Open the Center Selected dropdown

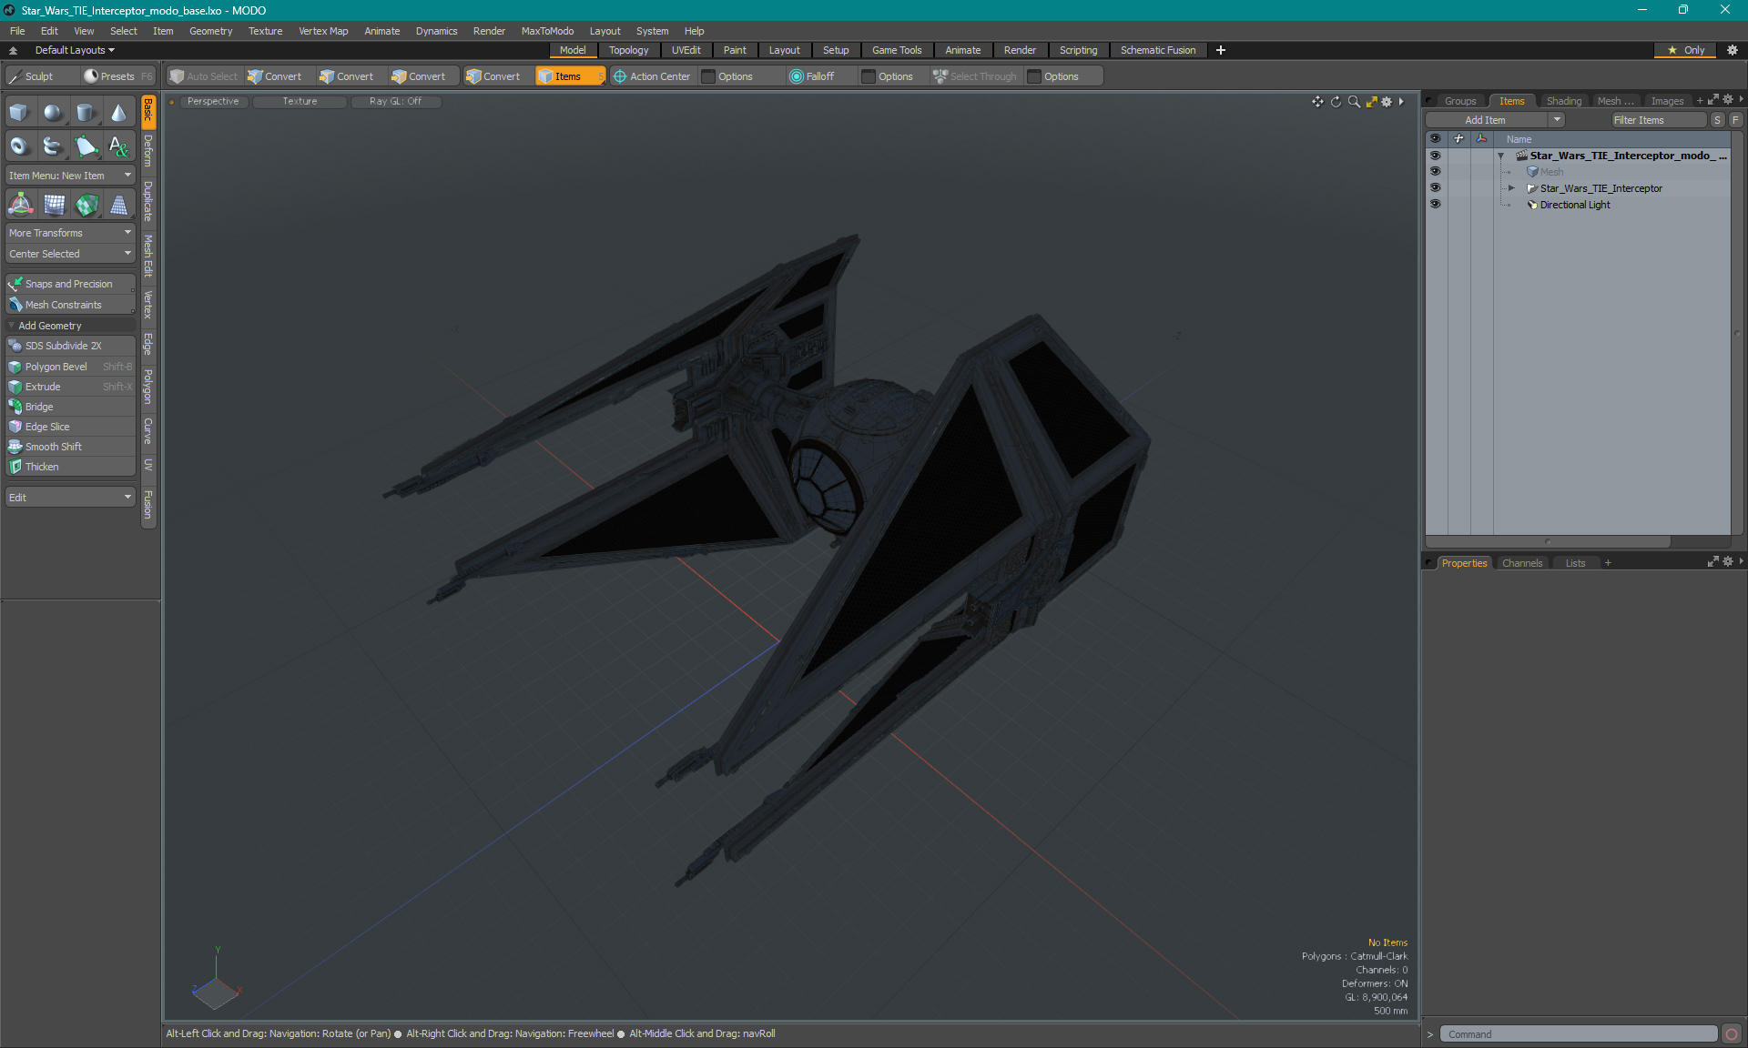71,254
